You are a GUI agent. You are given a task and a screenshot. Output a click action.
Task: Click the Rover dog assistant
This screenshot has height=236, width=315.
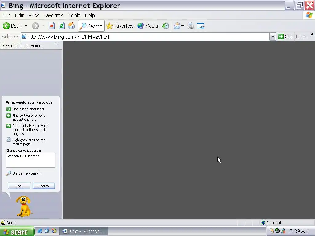(x=24, y=206)
